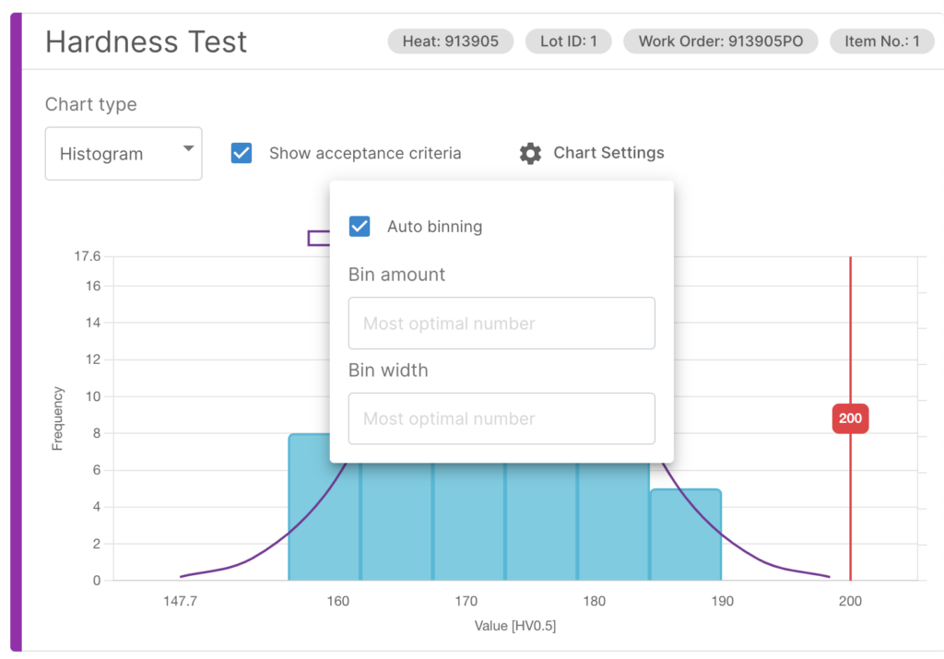Click the Value [HV0.5] axis title
The image size is (944, 659).
pos(514,626)
